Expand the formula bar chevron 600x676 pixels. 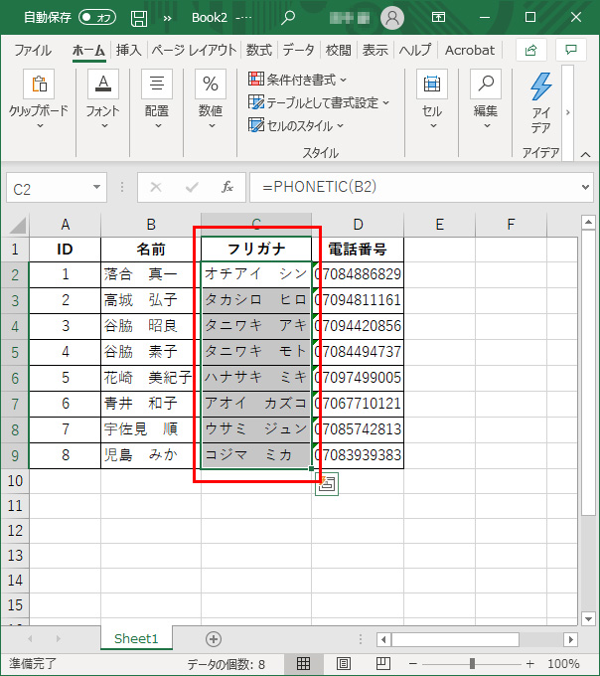[x=585, y=187]
